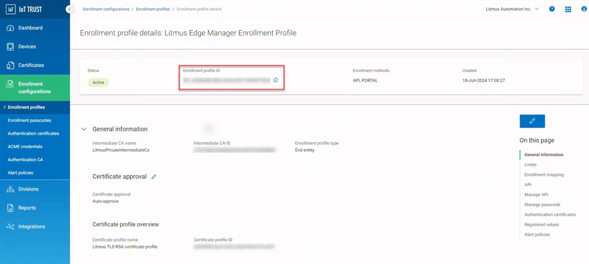Open the user account menu icon
The height and width of the screenshot is (264, 589).
click(584, 9)
